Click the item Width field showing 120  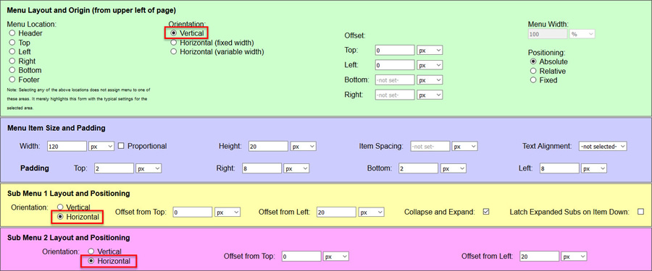[x=67, y=146]
